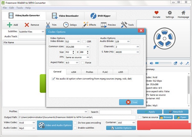This screenshot has height=137, width=192.
Task: Click the New/Edit profile button
Action: coord(176,112)
